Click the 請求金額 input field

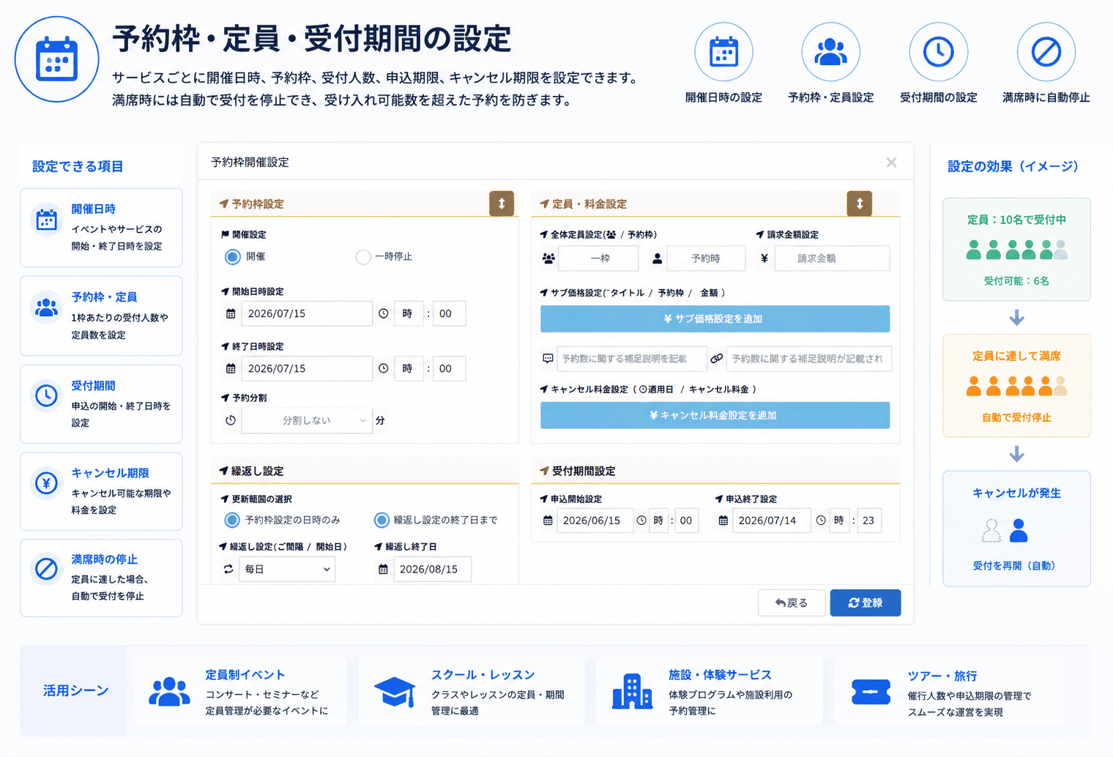pyautogui.click(x=833, y=258)
